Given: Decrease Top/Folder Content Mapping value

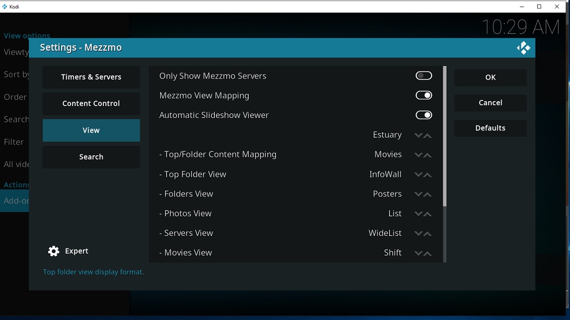Looking at the screenshot, I should click(418, 155).
